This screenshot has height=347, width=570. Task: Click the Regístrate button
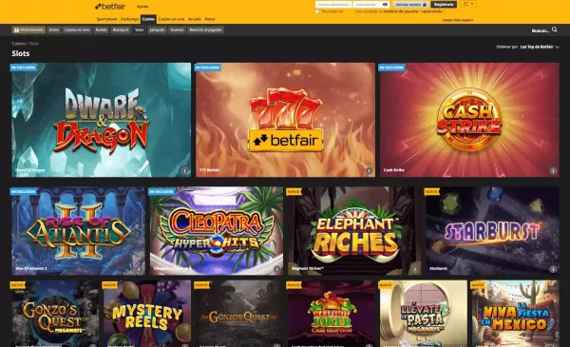click(444, 5)
